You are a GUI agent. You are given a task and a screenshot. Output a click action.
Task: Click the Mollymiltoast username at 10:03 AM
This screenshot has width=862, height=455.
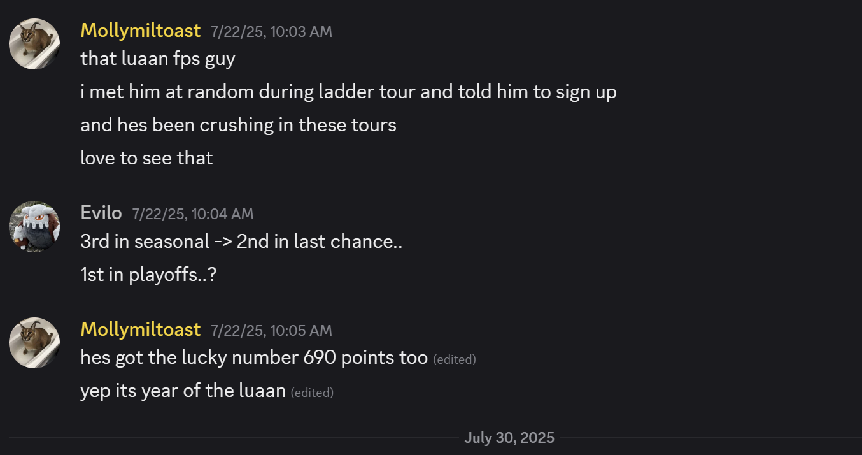140,31
